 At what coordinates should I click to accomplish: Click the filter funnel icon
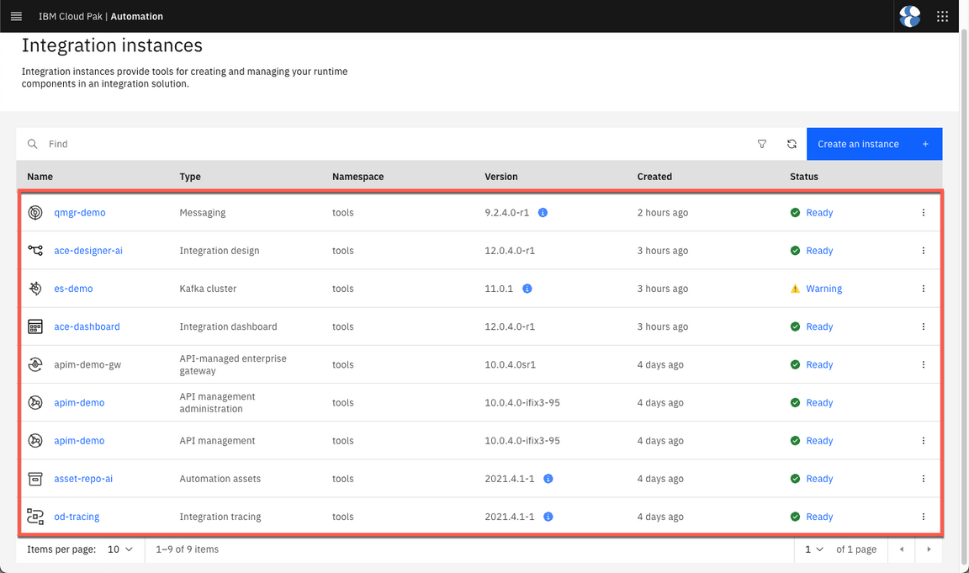coord(762,144)
